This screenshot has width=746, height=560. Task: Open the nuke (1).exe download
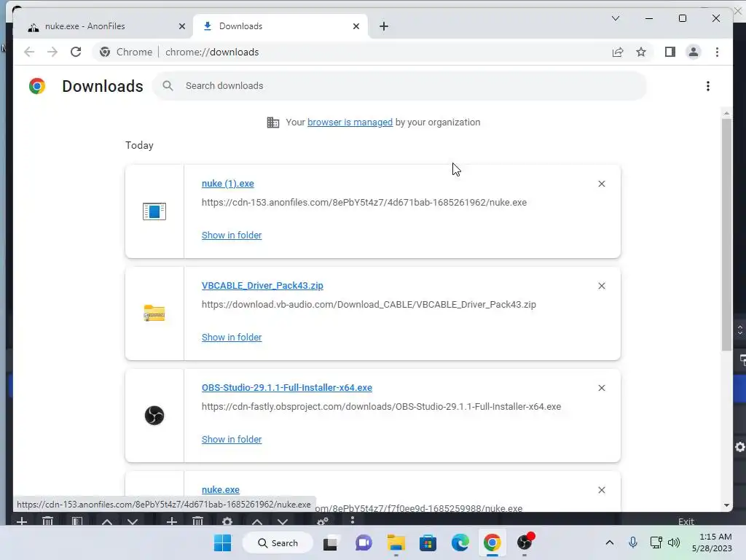(228, 184)
